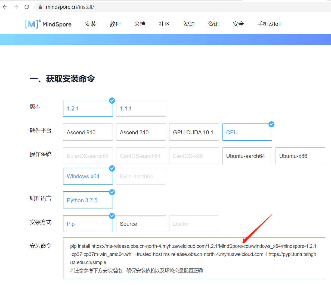Click the 安装方式 row label
Image resolution: width=331 pixels, height=285 pixels.
click(x=41, y=222)
